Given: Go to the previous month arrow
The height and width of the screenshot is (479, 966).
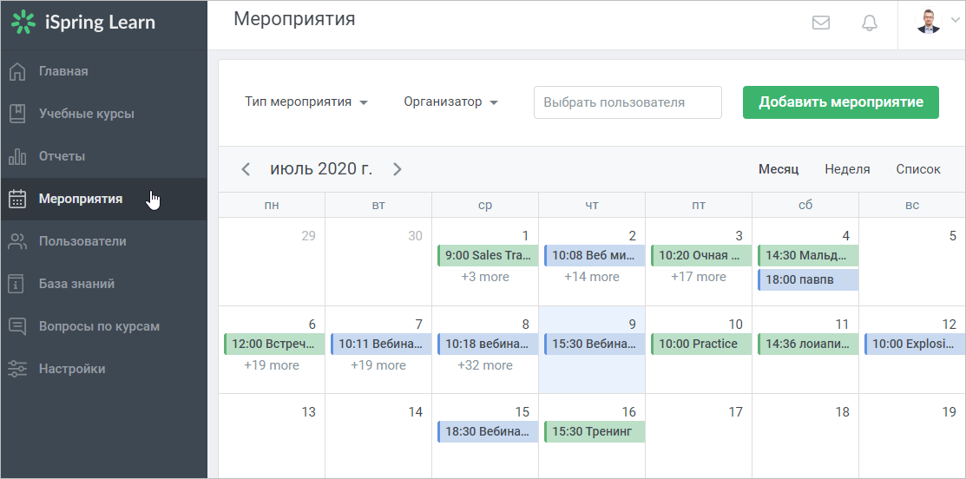Looking at the screenshot, I should point(246,169).
